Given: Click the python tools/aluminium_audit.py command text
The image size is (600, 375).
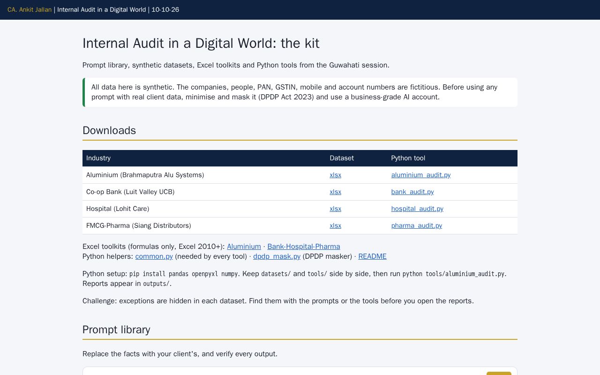Looking at the screenshot, I should click(x=453, y=274).
